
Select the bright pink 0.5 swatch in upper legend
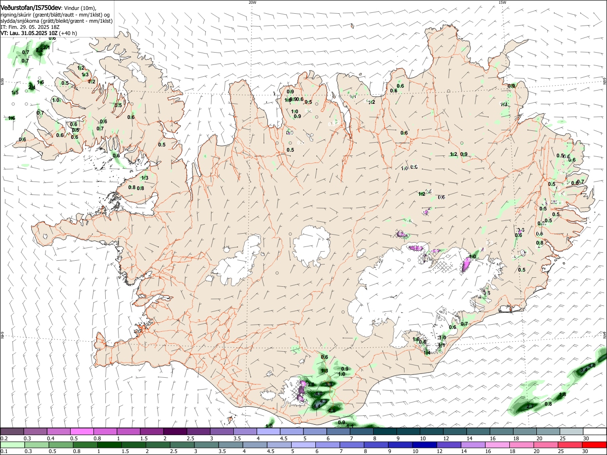(82, 431)
